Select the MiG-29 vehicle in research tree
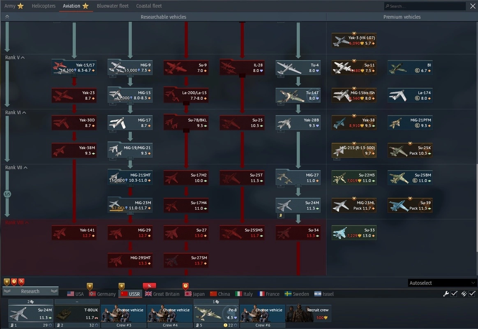This screenshot has height=329, width=478. coord(130,233)
